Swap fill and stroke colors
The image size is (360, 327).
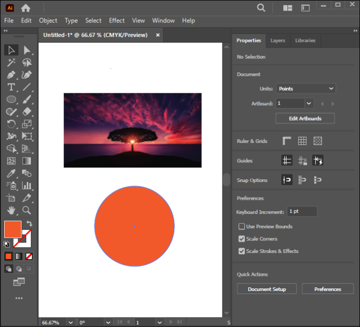point(29,223)
